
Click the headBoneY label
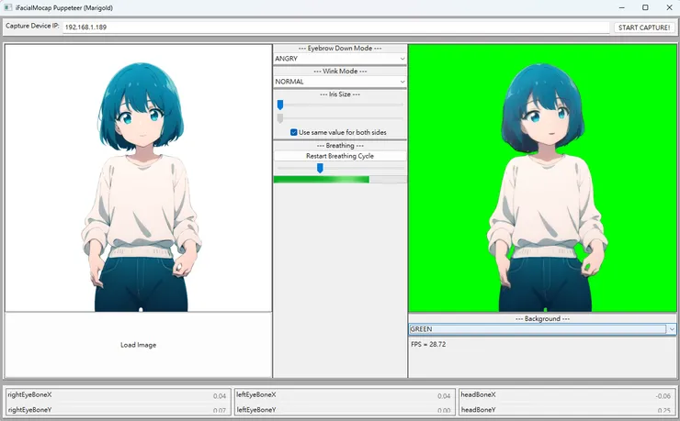(478, 409)
